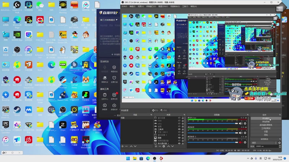Toggle visibility of the 文本 (GDI+) source
Image resolution: width=289 pixels, height=162 pixels.
(x=179, y=132)
